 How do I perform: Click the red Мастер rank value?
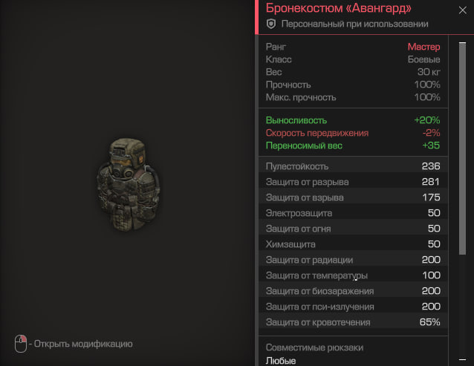[x=423, y=47]
